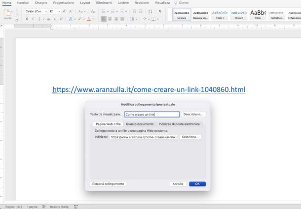Click borders icon

tap(153, 19)
